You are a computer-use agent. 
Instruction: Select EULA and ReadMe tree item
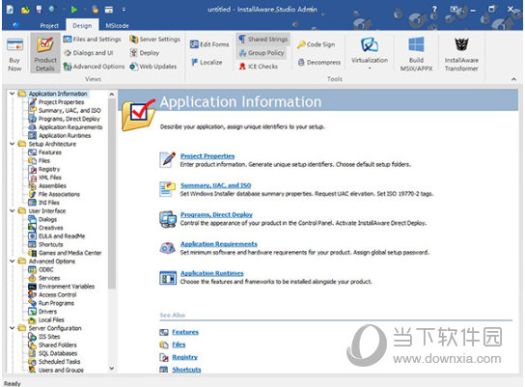62,236
